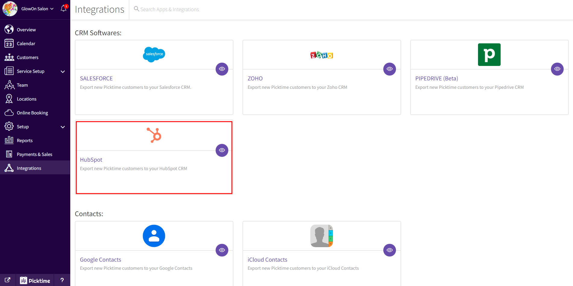573x286 pixels.
Task: Open the PIPEDRIVE (Beta) title link
Action: [436, 79]
